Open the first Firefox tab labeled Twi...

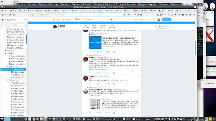(4, 10)
